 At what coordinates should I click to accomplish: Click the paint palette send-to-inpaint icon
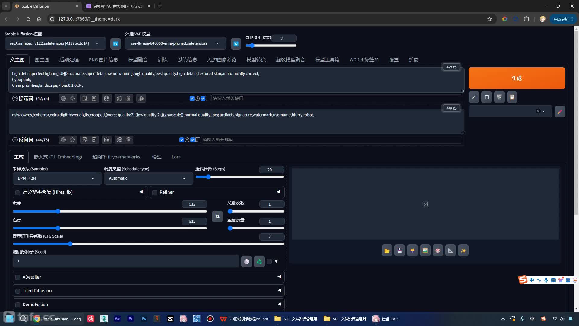click(x=438, y=251)
